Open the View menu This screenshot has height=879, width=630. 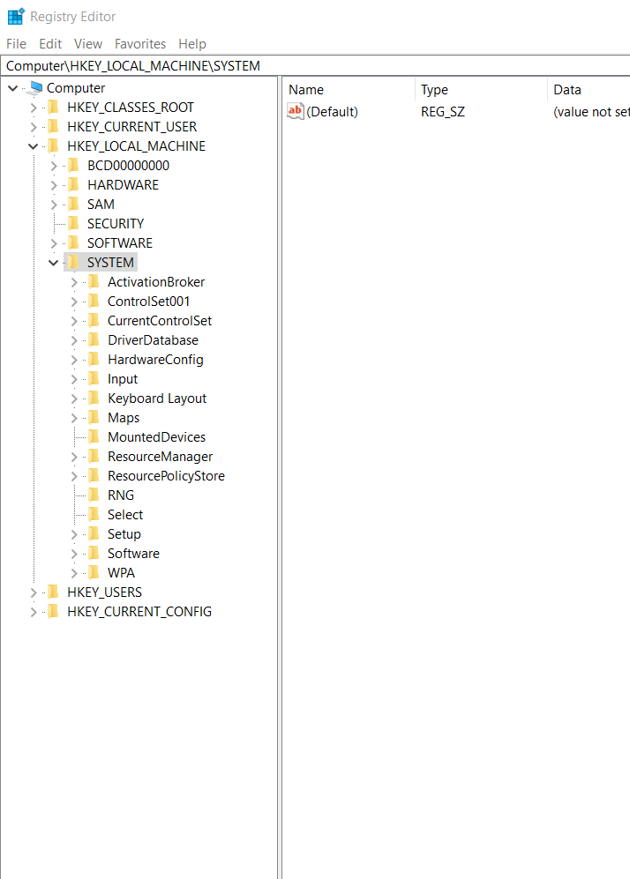88,44
